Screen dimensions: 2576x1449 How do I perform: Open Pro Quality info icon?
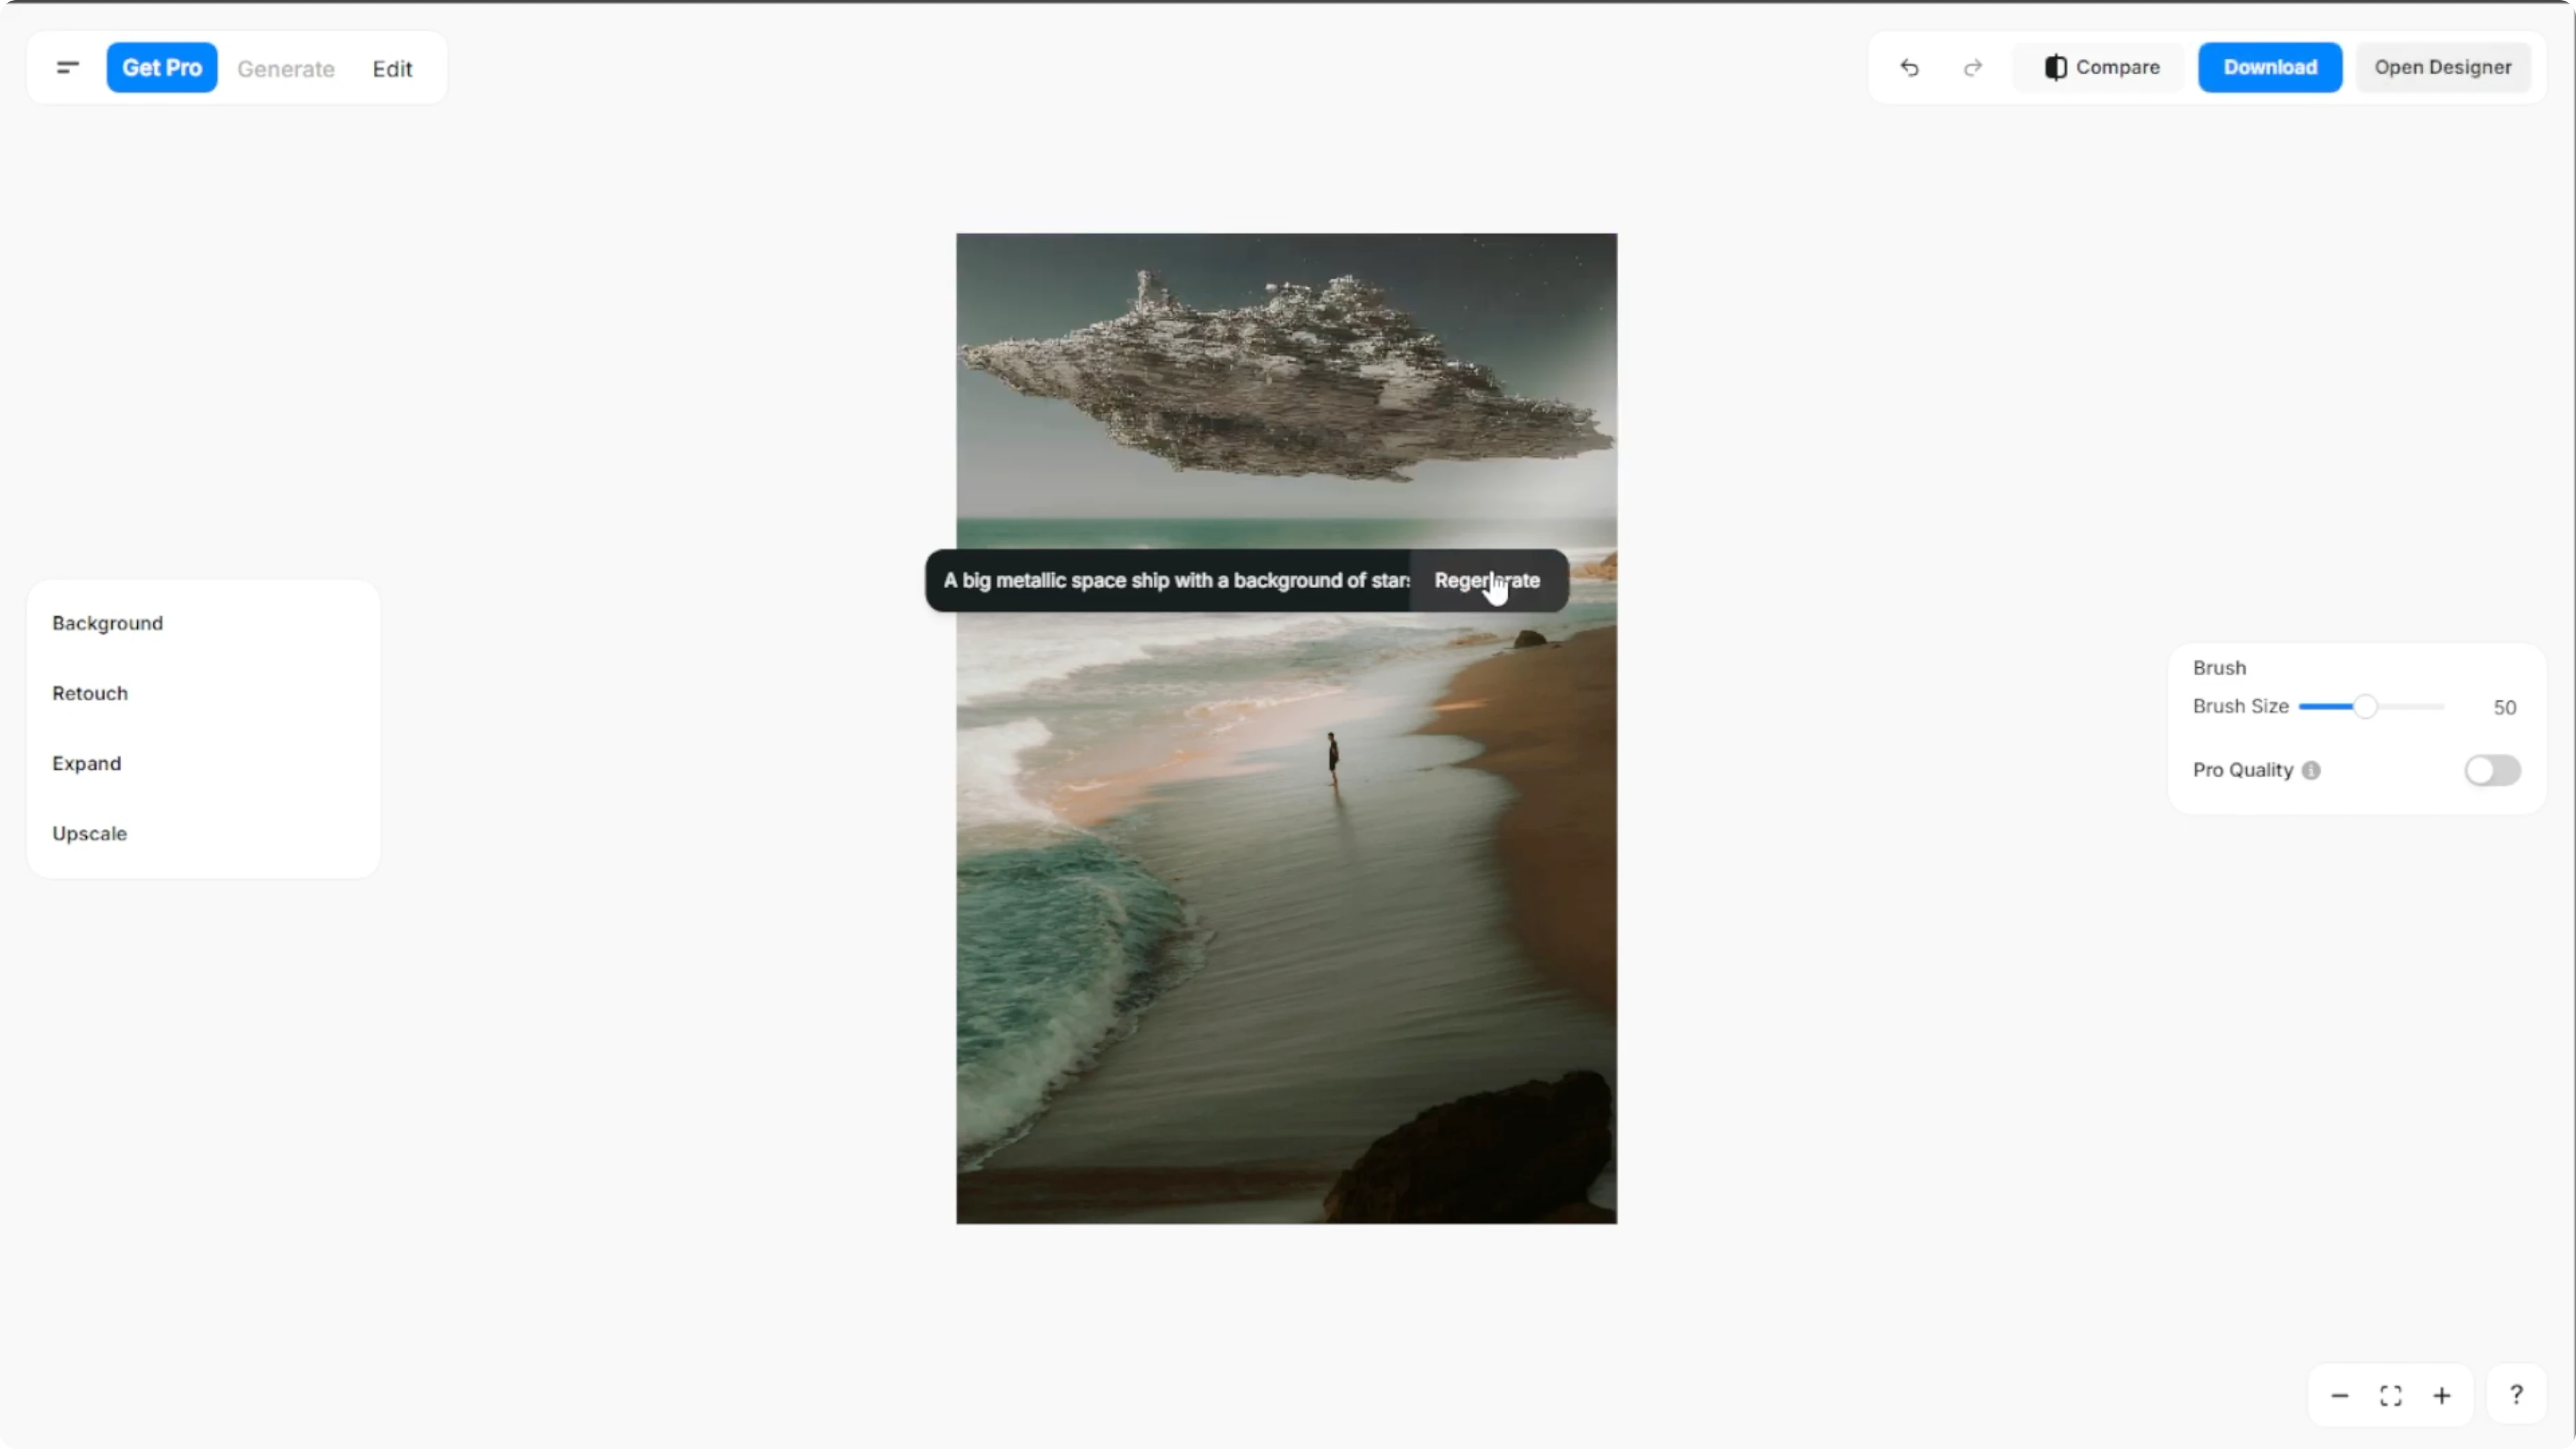coord(2311,770)
